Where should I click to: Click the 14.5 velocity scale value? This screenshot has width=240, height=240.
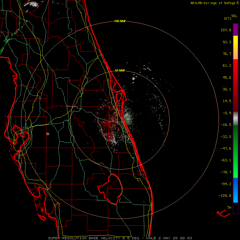227,101
